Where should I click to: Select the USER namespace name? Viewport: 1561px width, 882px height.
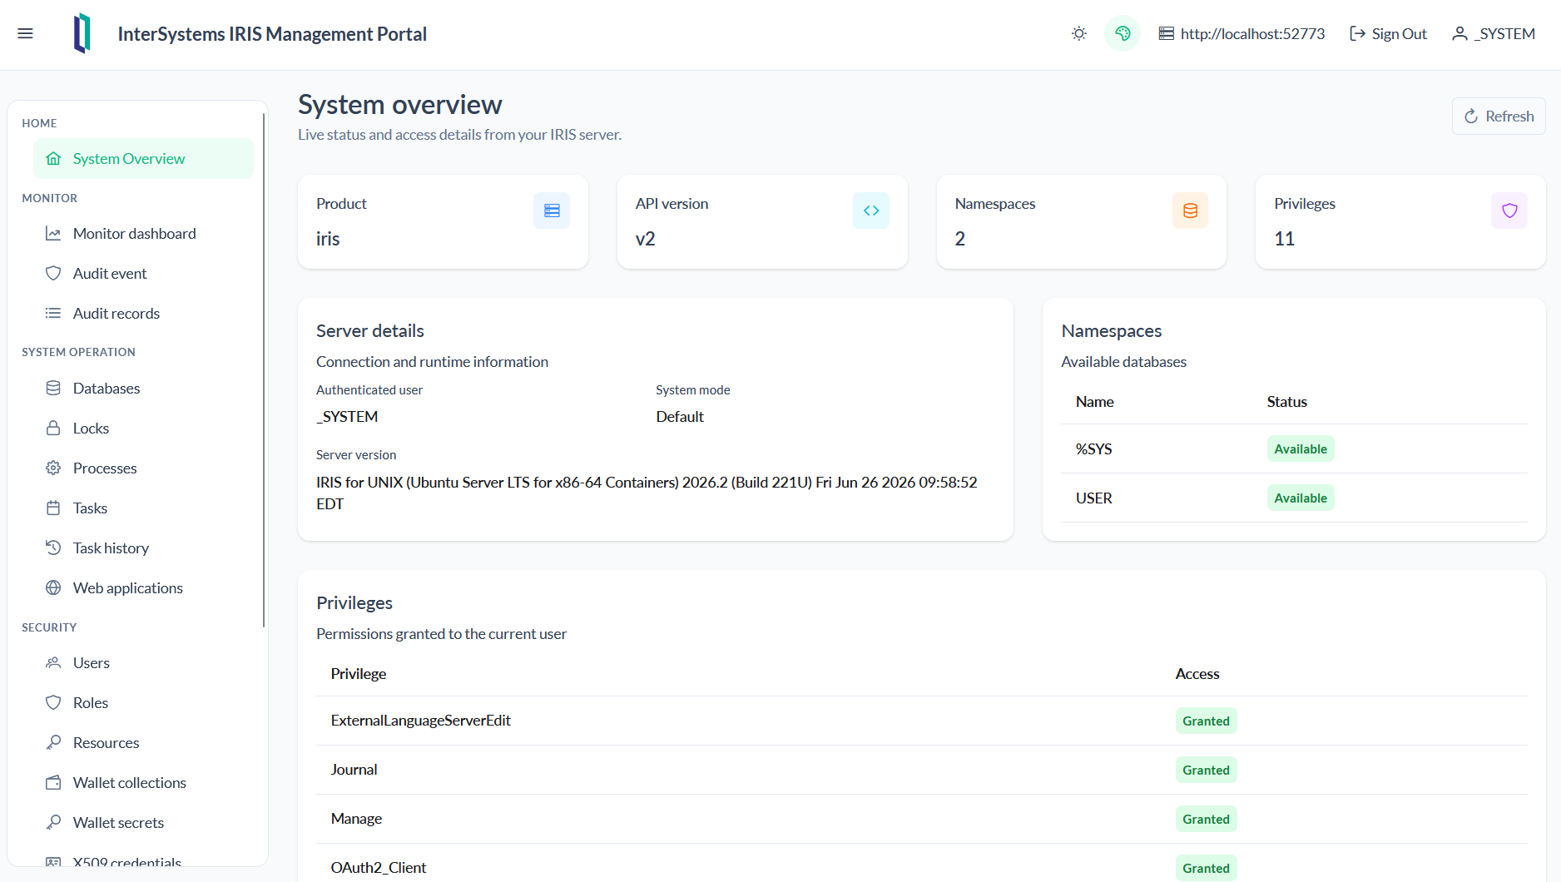tap(1093, 498)
